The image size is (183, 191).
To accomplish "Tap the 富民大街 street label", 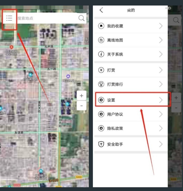I will tap(39, 107).
